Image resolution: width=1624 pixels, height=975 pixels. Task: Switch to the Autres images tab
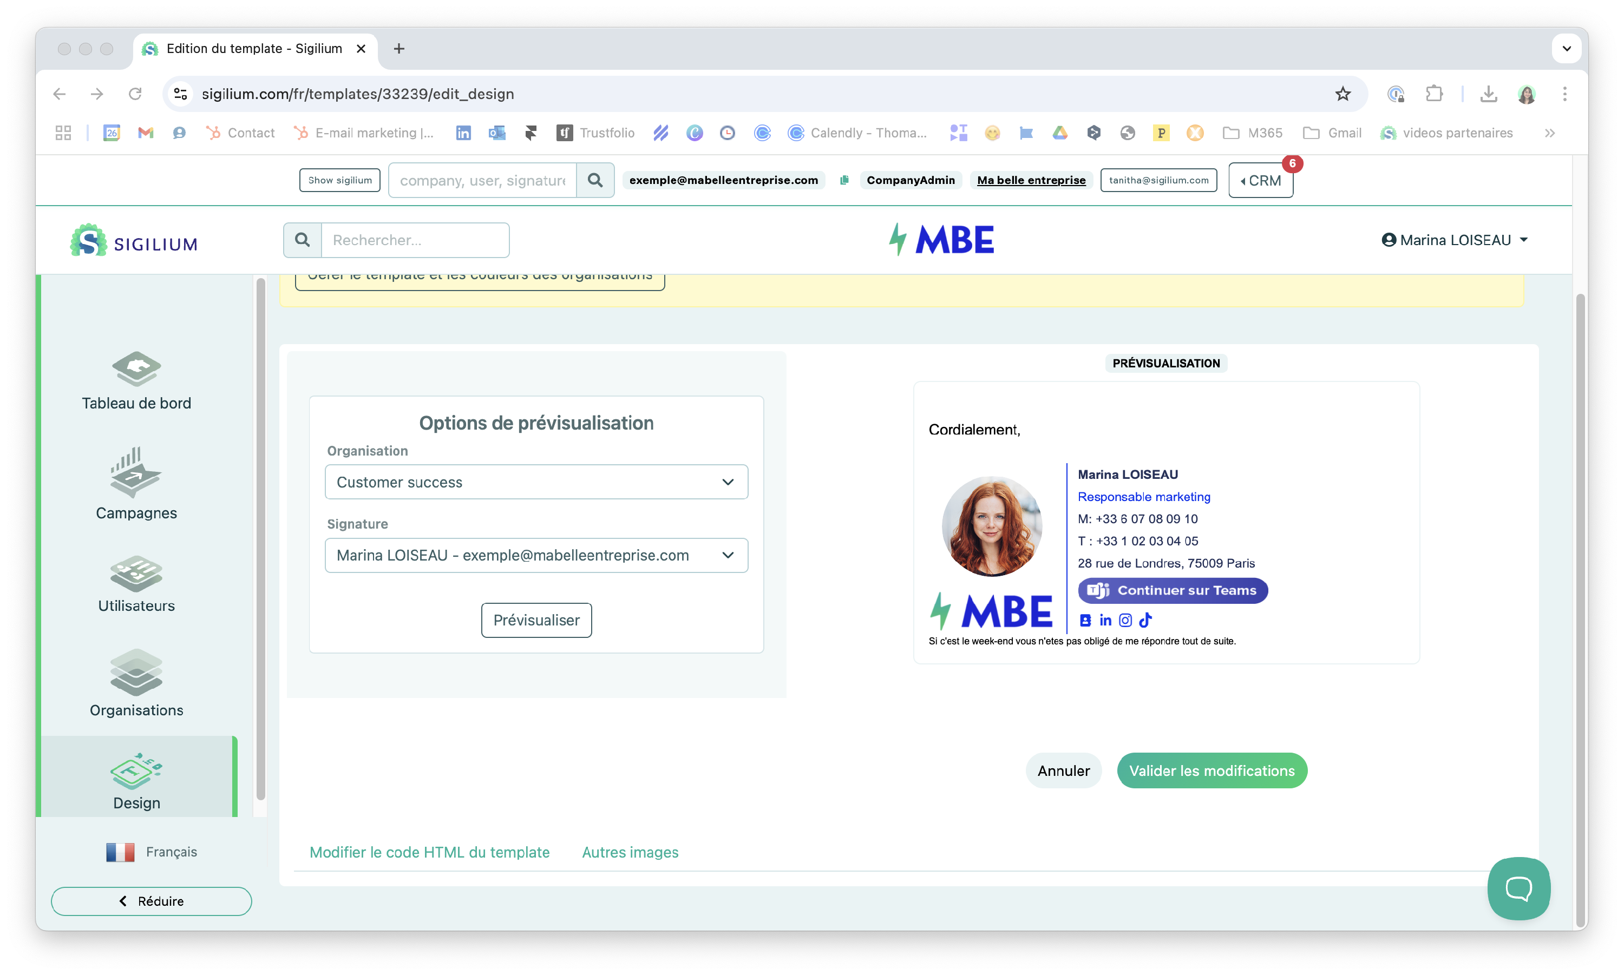pos(630,852)
